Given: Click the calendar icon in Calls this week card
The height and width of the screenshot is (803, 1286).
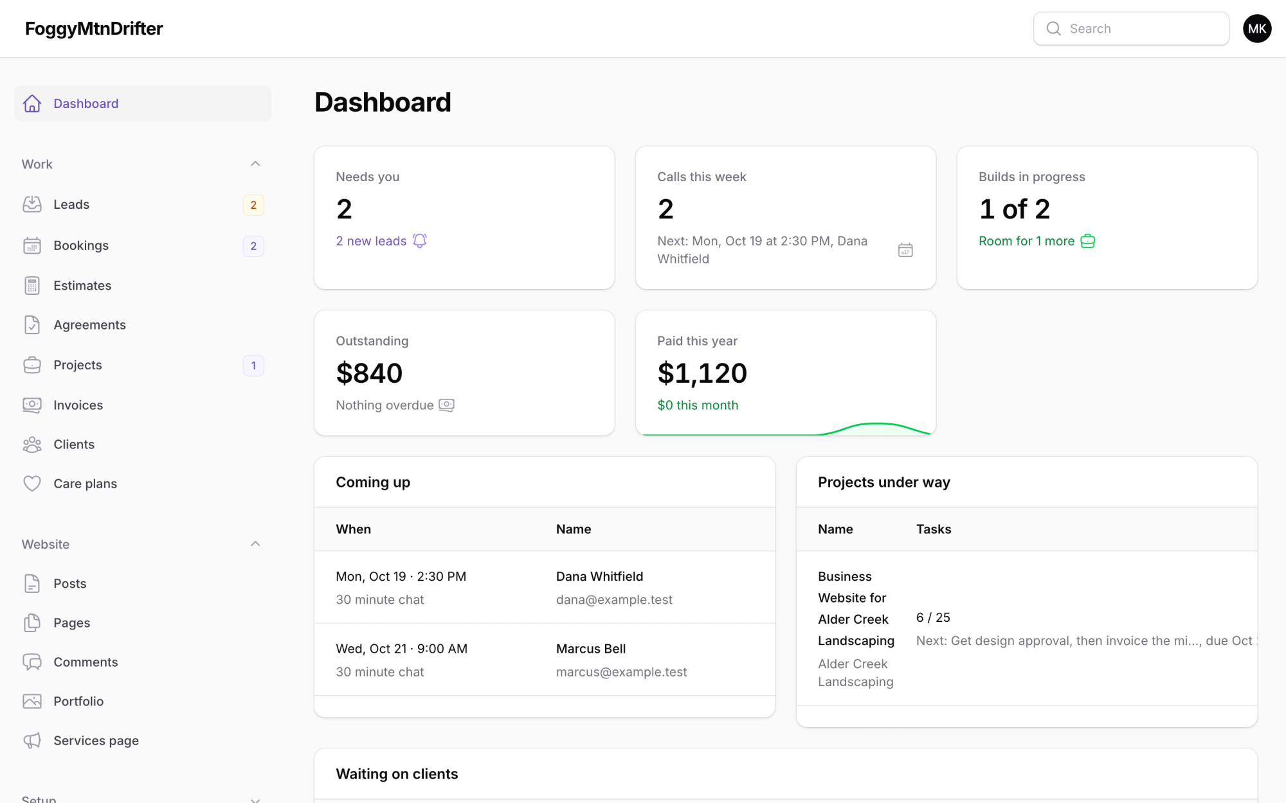Looking at the screenshot, I should pos(905,250).
